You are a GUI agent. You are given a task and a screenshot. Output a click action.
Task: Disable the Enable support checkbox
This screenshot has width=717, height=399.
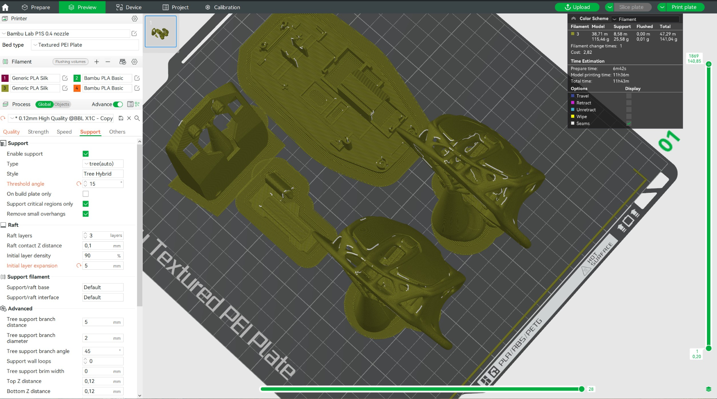coord(86,154)
